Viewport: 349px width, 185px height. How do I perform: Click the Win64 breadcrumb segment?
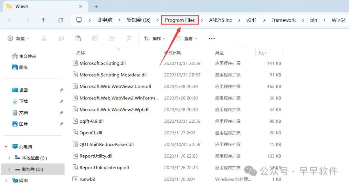coord(339,20)
